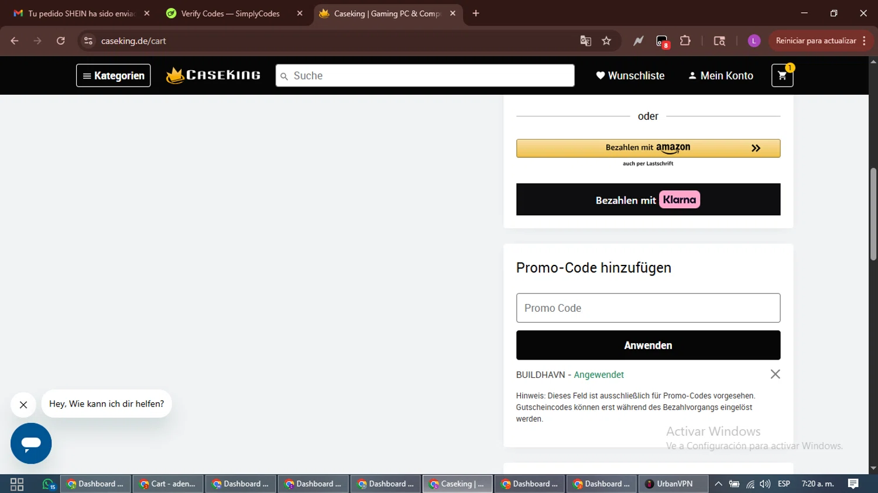Viewport: 878px width, 493px height.
Task: Click the toolbar icon left of the profile avatar
Action: (x=719, y=41)
